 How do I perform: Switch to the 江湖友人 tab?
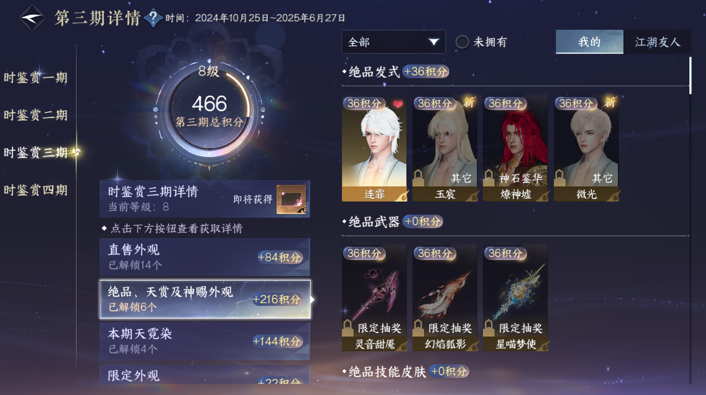(x=657, y=42)
